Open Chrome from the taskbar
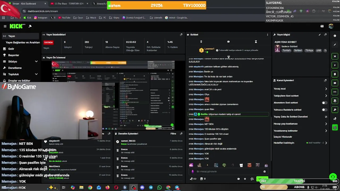340x191 pixels. pyautogui.click(x=90, y=188)
